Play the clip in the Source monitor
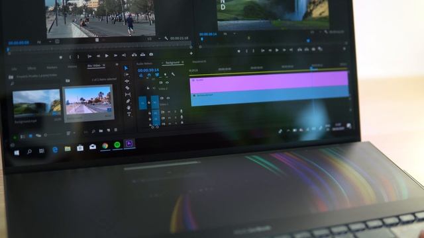This screenshot has height=238, width=424. [x=107, y=56]
